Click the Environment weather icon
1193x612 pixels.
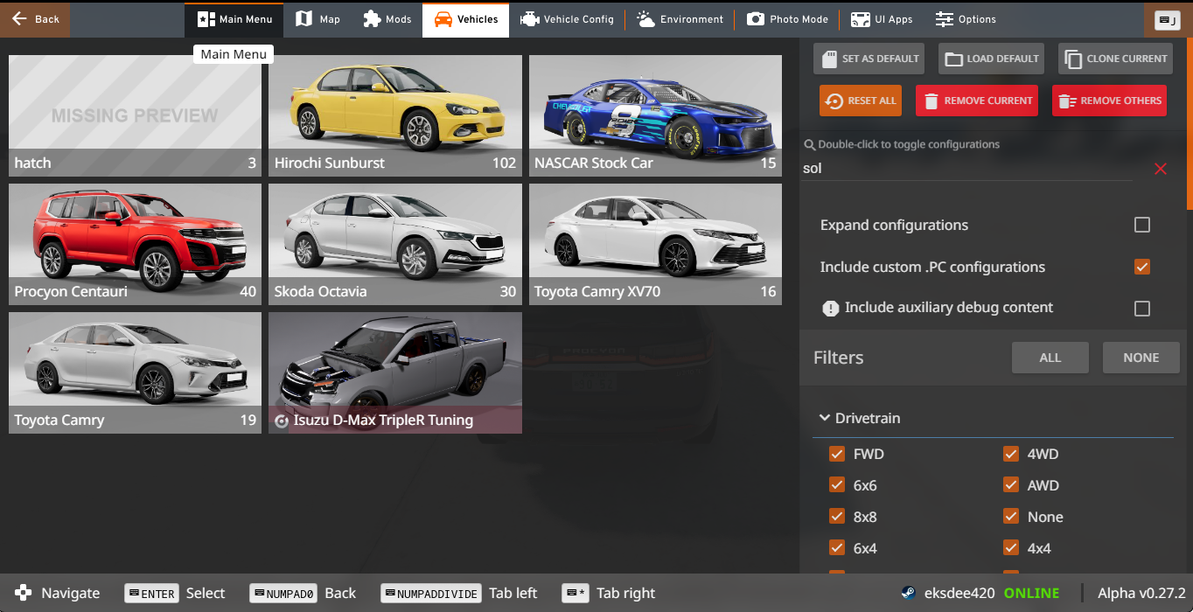coord(645,18)
